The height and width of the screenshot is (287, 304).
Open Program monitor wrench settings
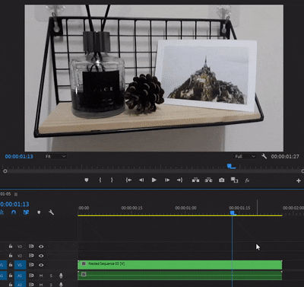tap(264, 156)
